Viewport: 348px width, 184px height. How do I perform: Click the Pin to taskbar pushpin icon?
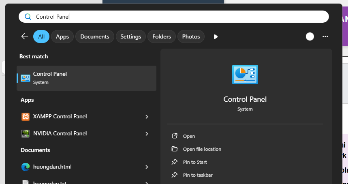[175, 175]
